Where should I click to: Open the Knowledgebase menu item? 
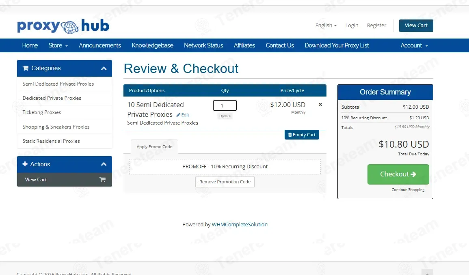[153, 45]
